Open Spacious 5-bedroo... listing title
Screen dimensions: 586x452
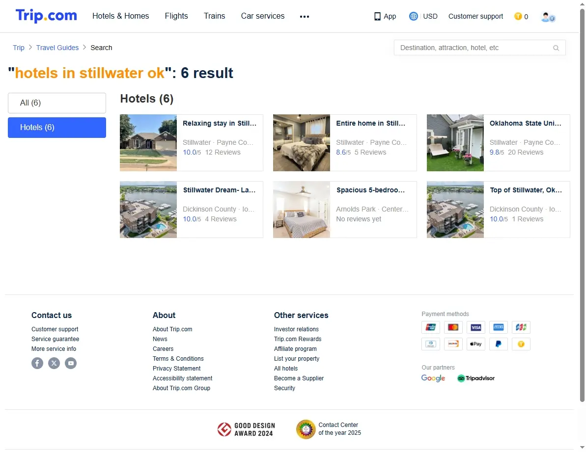pyautogui.click(x=371, y=190)
